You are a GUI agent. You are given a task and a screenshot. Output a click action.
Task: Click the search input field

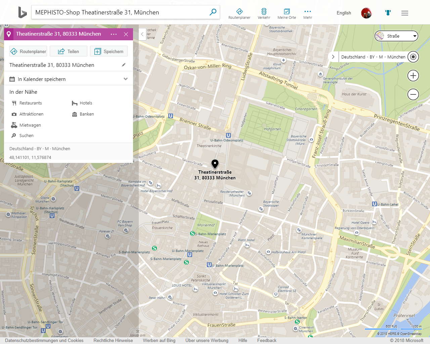121,12
